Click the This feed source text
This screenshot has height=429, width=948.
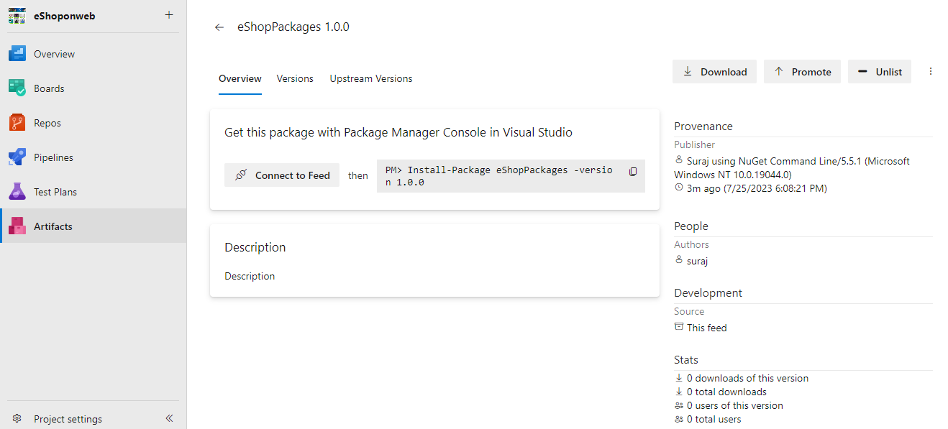pos(707,328)
